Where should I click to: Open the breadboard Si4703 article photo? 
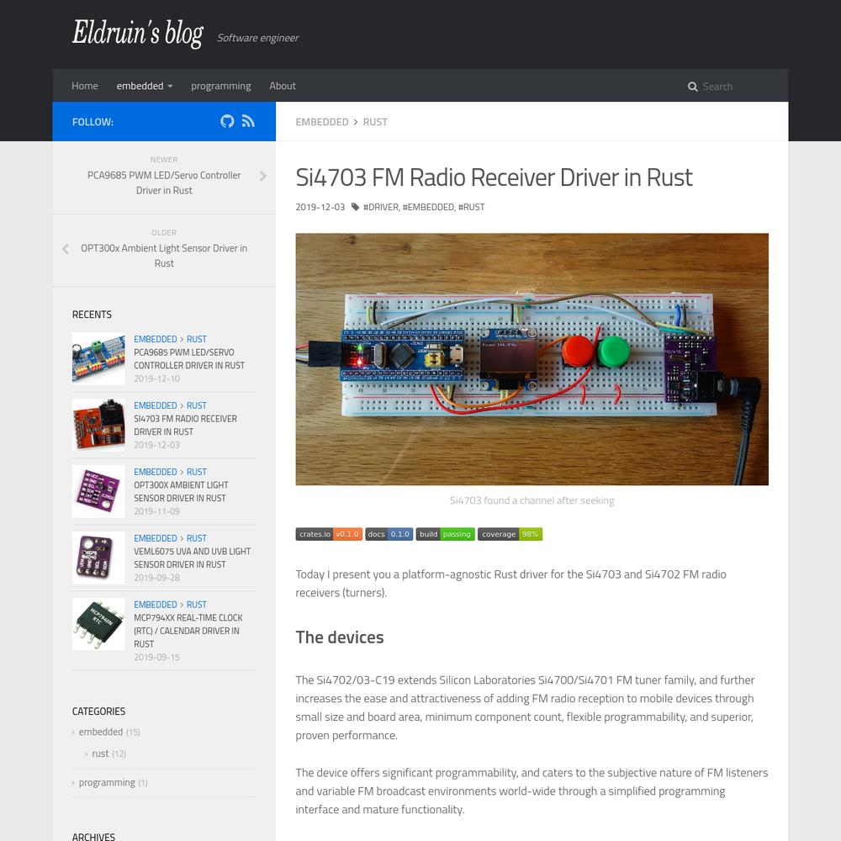coord(532,359)
